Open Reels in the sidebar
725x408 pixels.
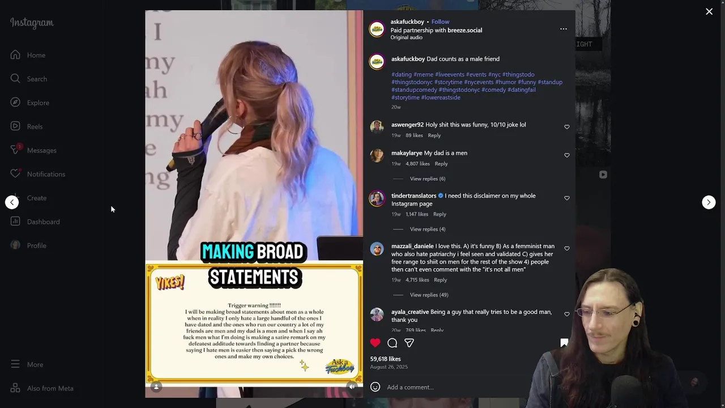35,126
